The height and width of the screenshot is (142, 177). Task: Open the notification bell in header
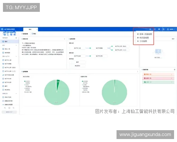[x=163, y=29]
